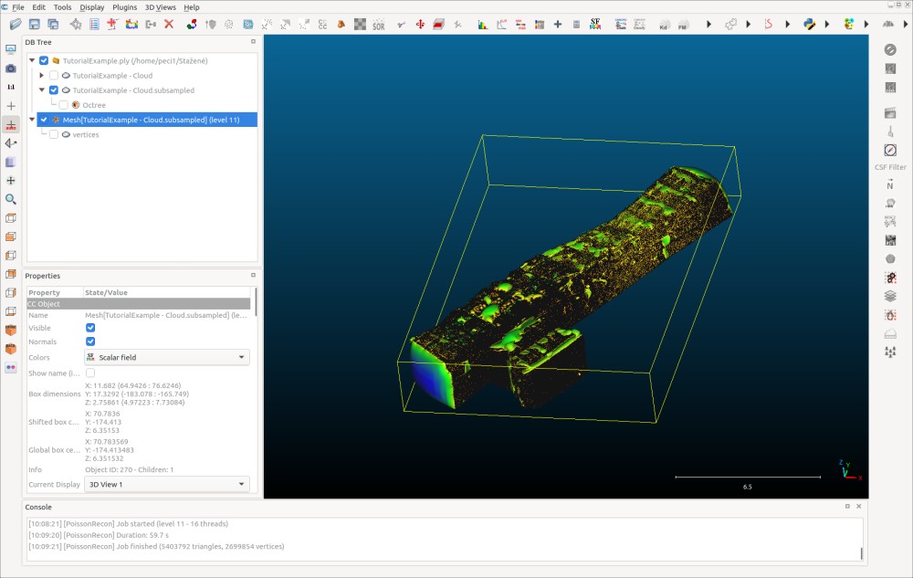913x578 pixels.
Task: Collapse the TutorialExample.ply tree node
Action: point(32,60)
